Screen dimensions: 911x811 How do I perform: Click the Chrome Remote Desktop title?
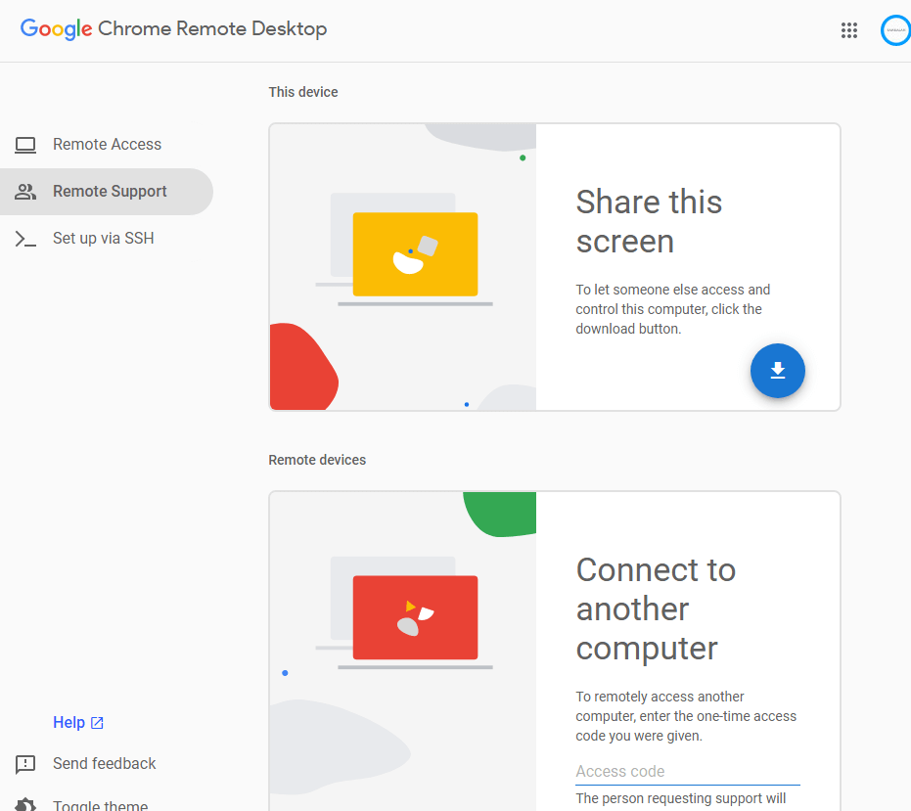coord(212,28)
